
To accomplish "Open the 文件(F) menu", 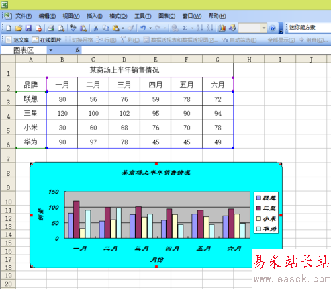I will (23, 16).
